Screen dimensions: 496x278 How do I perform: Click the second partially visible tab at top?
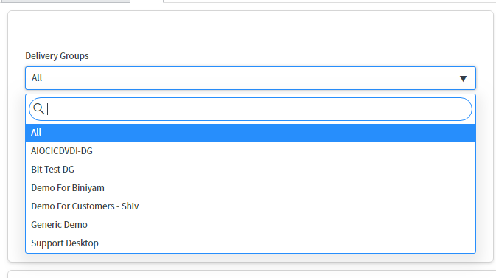(92, 1)
